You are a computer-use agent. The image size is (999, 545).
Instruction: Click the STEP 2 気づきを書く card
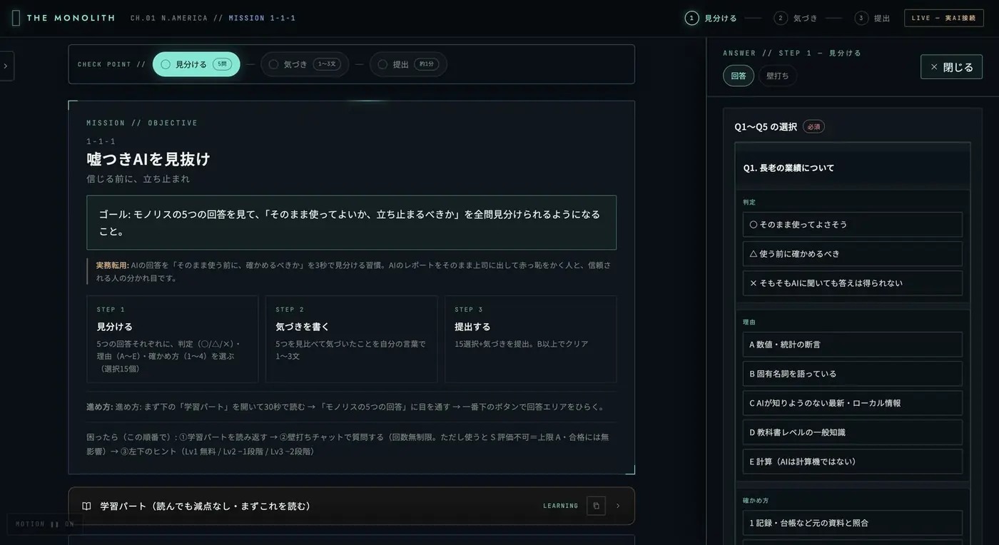coord(351,339)
